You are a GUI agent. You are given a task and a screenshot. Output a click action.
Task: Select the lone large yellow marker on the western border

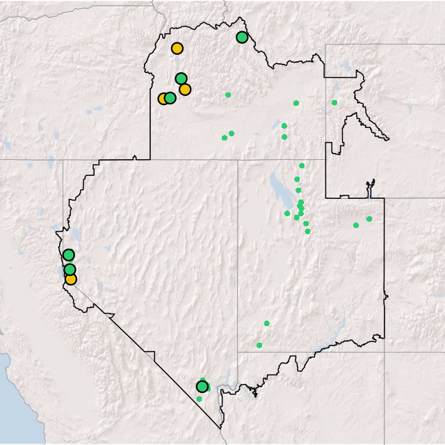point(71,280)
